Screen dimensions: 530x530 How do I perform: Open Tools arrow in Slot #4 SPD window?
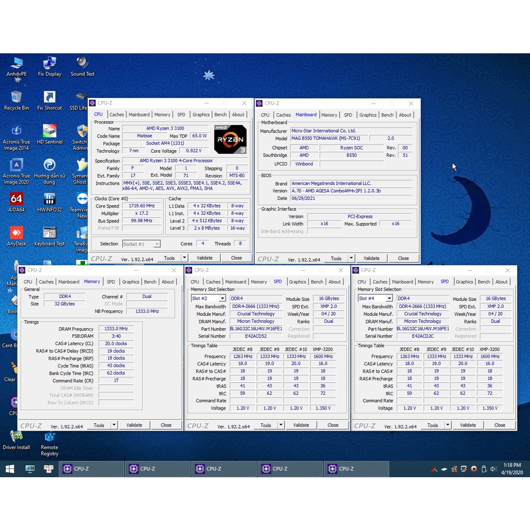click(x=448, y=425)
